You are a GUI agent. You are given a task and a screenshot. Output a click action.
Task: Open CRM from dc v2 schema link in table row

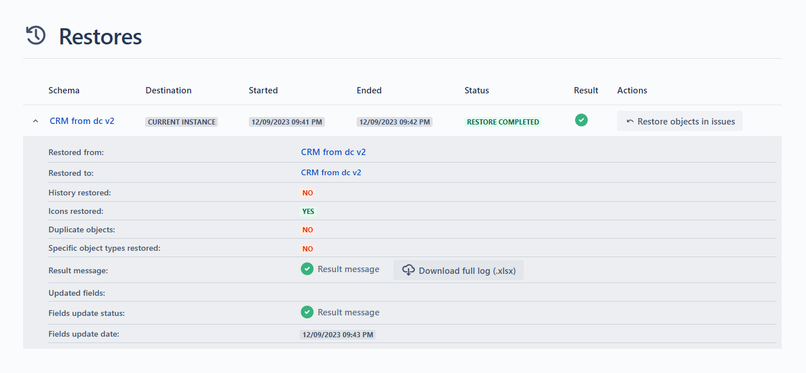pos(82,121)
